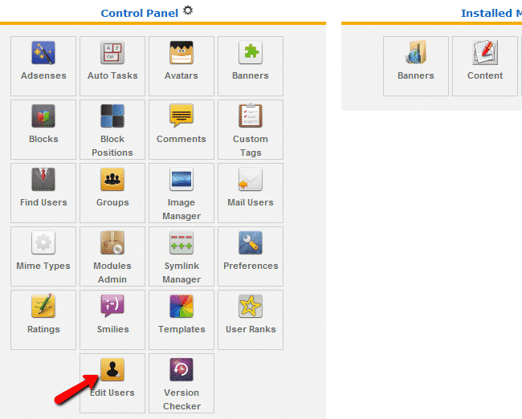Open the Avatars module

tap(181, 65)
